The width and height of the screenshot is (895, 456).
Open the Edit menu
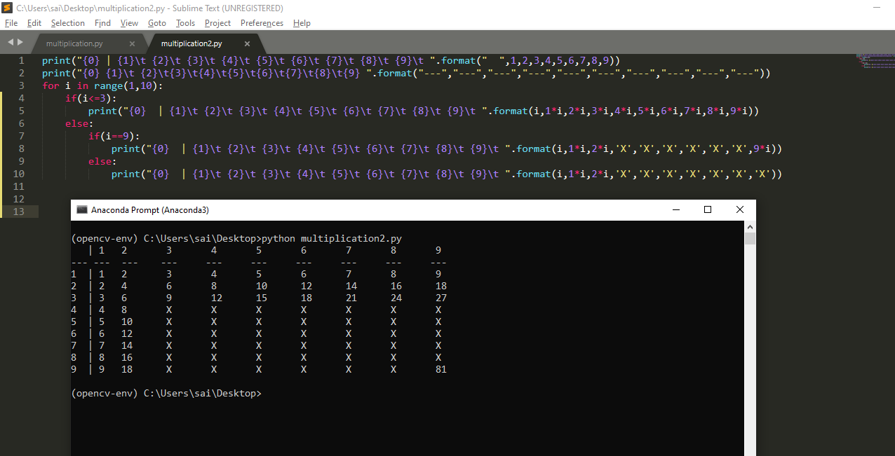coord(34,23)
